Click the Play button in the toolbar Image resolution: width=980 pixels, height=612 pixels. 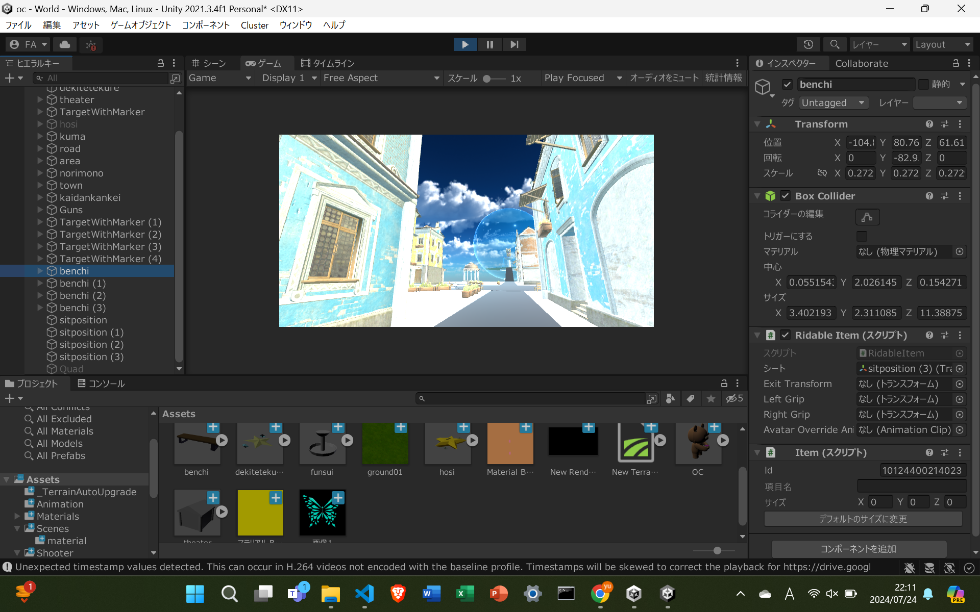[x=465, y=44]
